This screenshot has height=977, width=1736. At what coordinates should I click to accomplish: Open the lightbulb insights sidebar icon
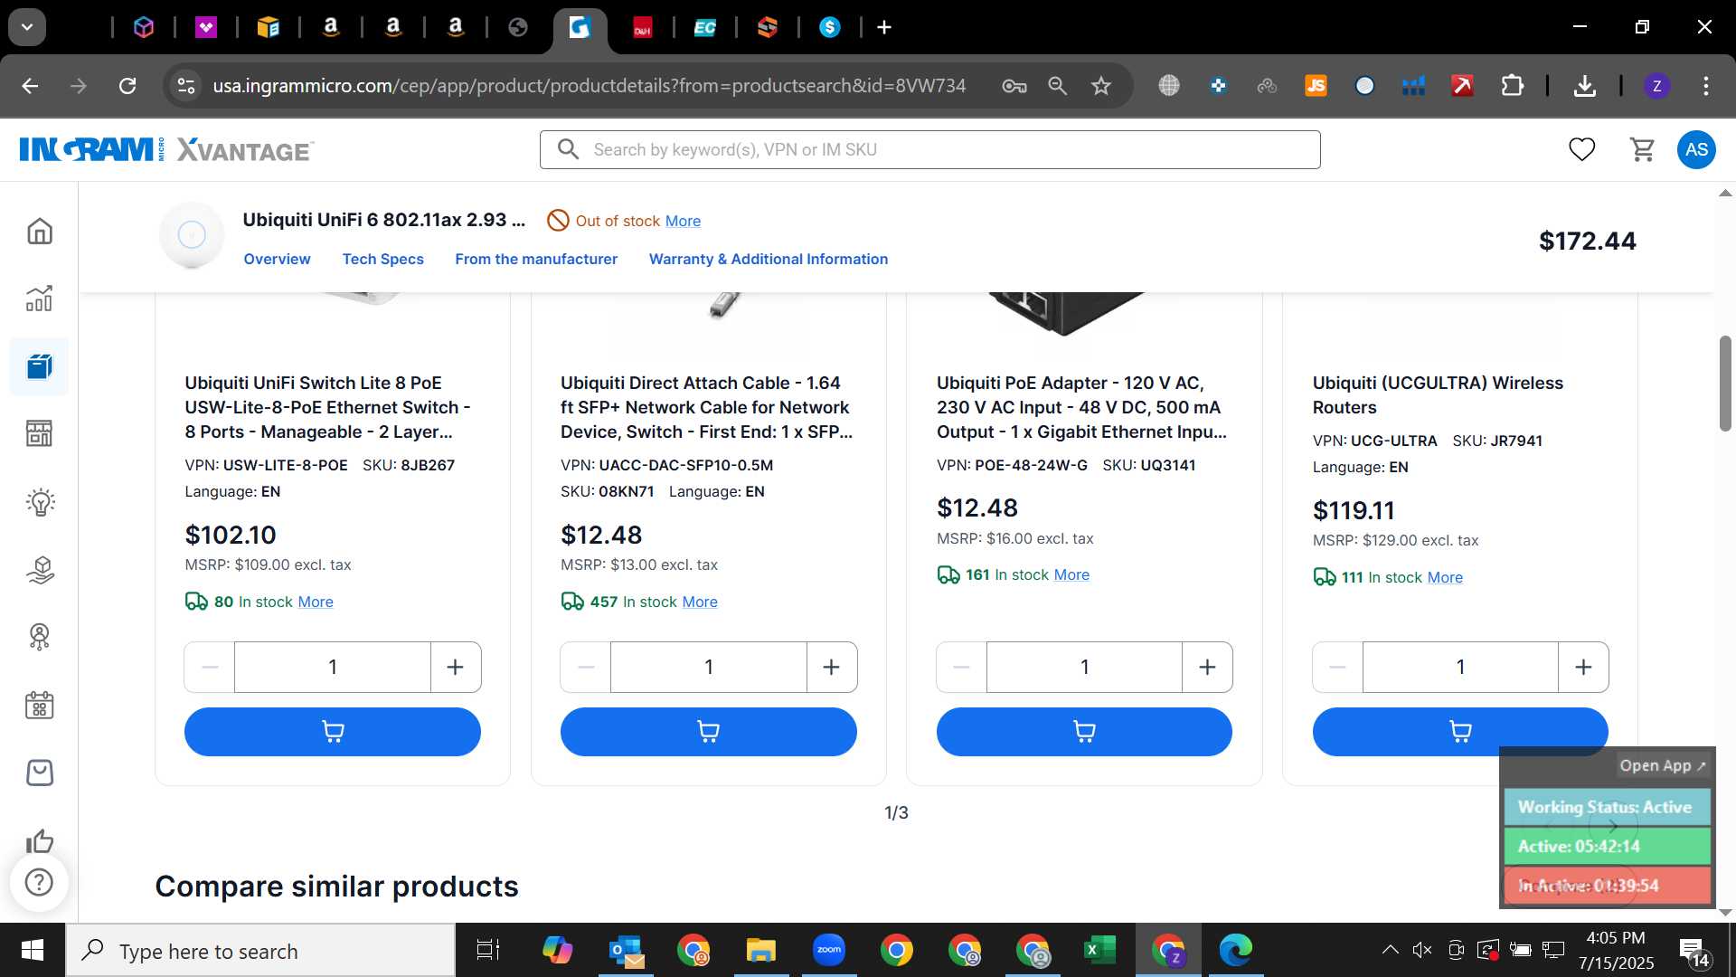pos(40,502)
